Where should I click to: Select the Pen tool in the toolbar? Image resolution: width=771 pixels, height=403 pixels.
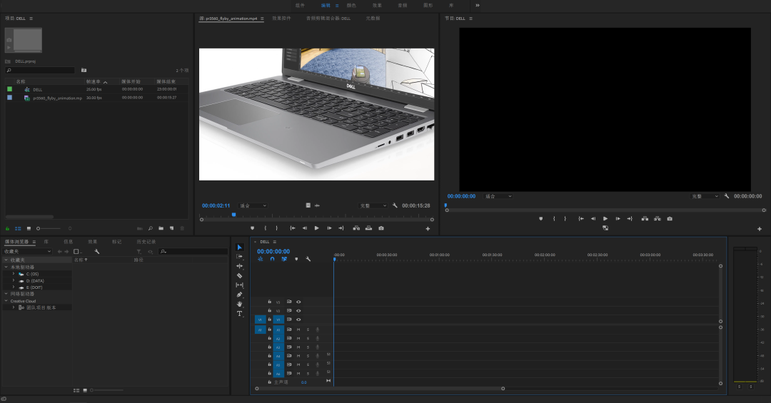click(239, 295)
